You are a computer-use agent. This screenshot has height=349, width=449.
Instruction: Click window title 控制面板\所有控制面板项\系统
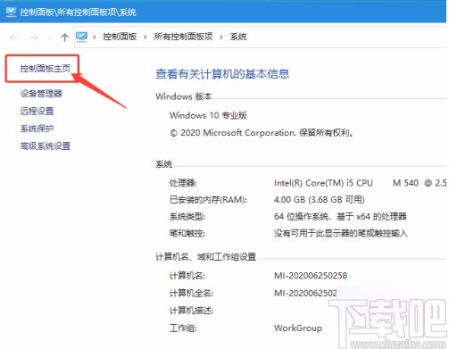click(x=78, y=12)
